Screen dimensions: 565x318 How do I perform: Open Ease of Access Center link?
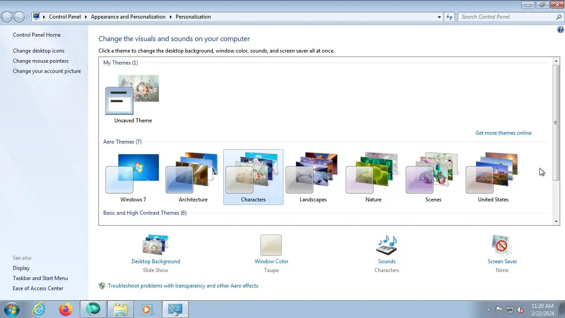click(38, 288)
